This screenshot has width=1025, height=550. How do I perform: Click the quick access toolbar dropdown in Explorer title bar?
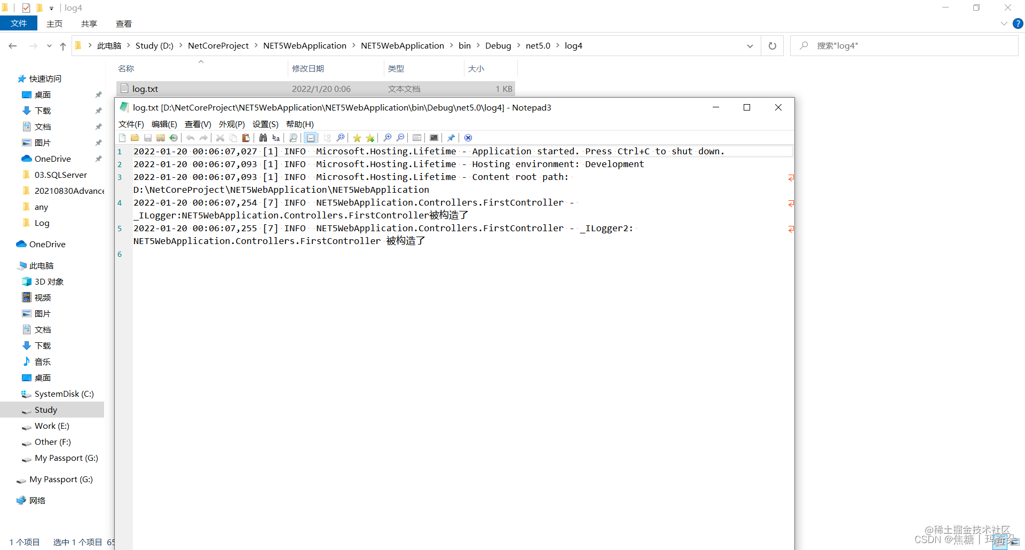click(51, 8)
